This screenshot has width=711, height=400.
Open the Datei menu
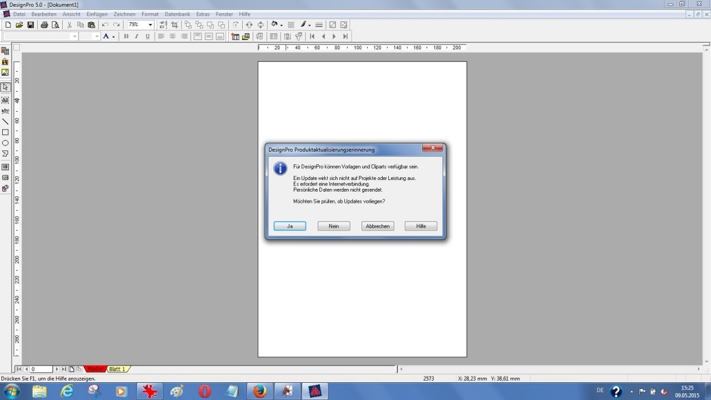pos(19,14)
